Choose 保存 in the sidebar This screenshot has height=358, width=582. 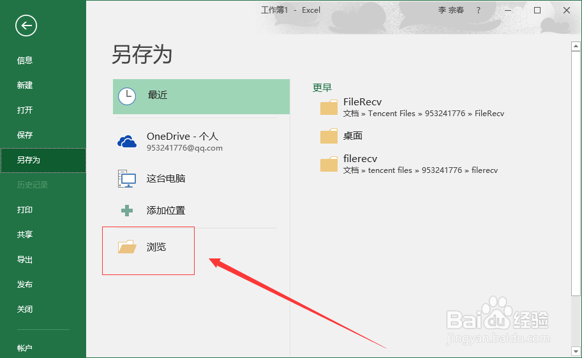[25, 135]
